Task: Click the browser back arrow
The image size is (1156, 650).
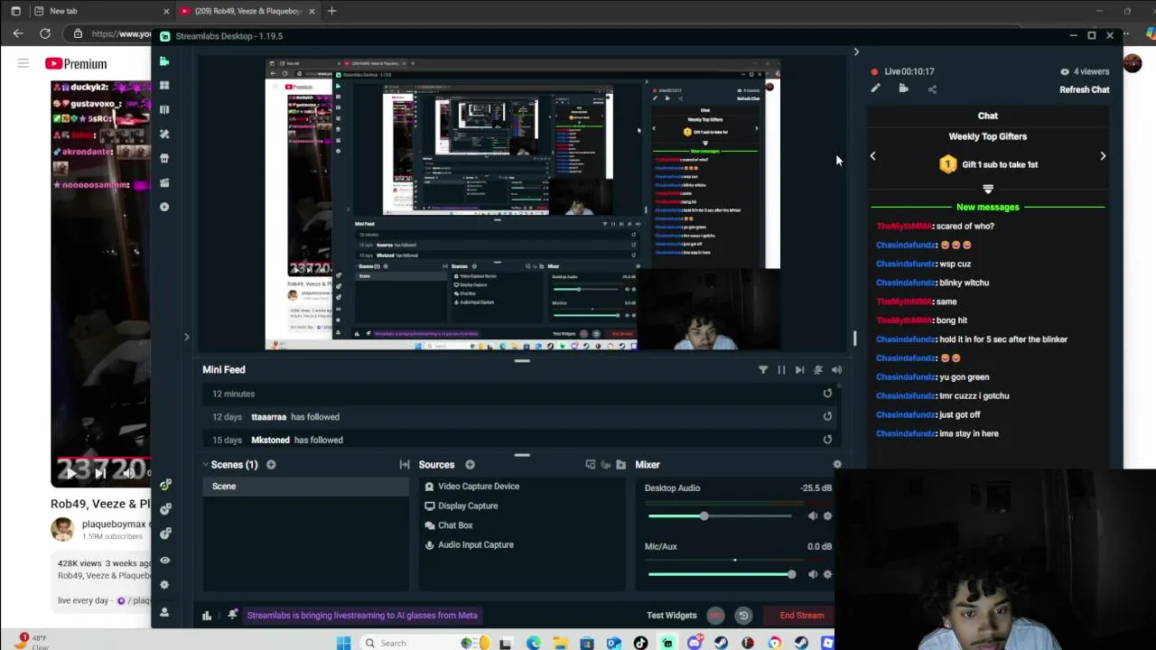Action: click(18, 33)
